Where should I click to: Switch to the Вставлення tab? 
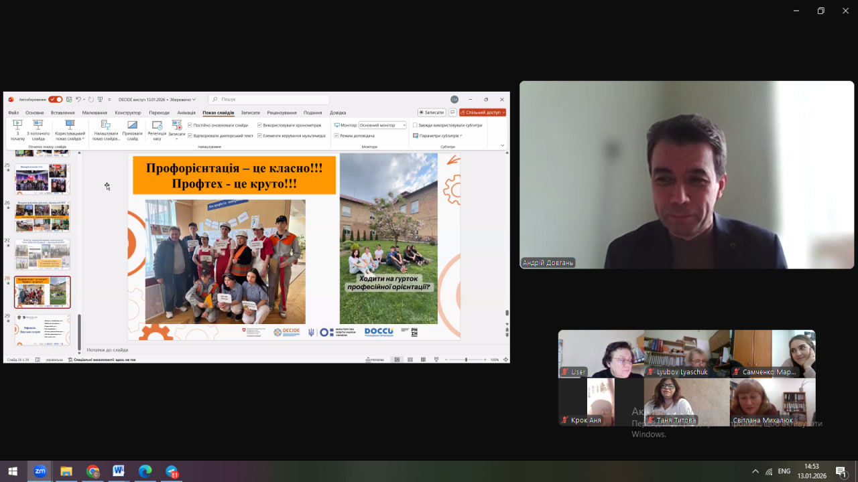(63, 112)
